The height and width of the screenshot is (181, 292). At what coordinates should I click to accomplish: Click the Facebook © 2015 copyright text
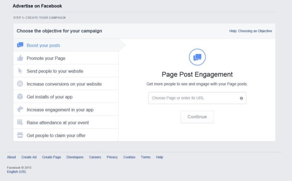(x=19, y=167)
